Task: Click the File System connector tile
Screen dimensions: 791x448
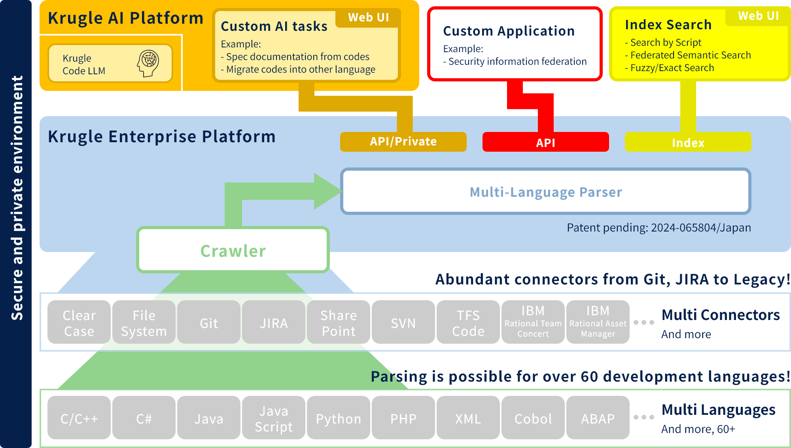Action: pyautogui.click(x=144, y=322)
